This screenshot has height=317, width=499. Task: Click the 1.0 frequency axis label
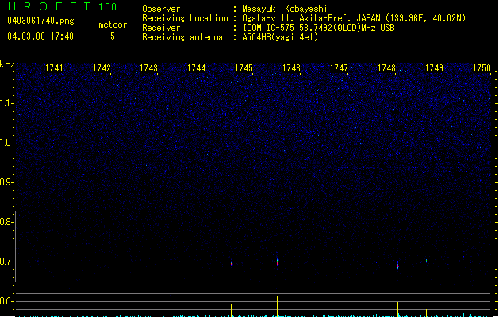(7, 143)
